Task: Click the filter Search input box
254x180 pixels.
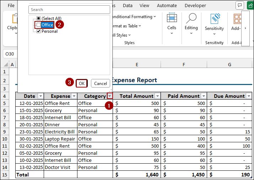Action: [69, 10]
